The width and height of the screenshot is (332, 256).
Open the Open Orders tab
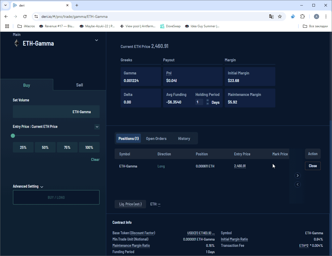156,139
